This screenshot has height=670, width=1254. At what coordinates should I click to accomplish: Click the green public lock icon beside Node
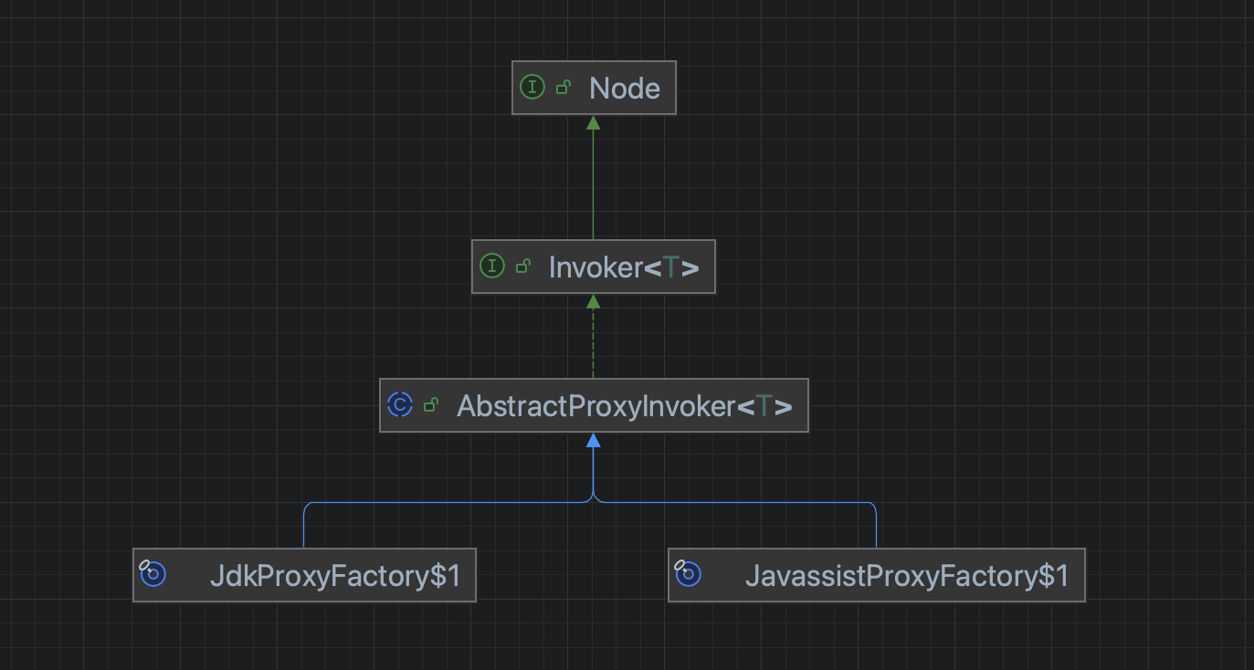(564, 88)
